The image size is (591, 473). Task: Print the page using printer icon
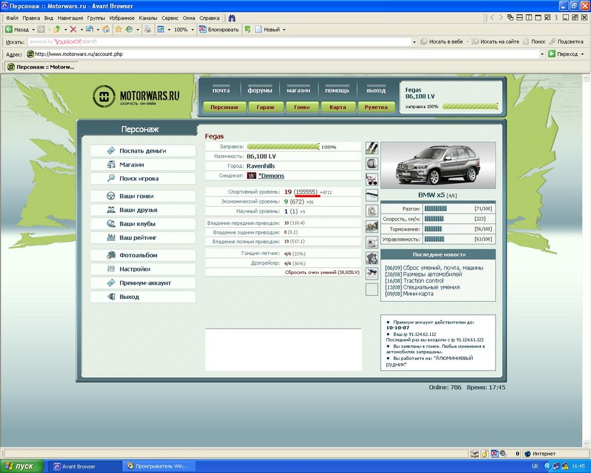tap(147, 29)
